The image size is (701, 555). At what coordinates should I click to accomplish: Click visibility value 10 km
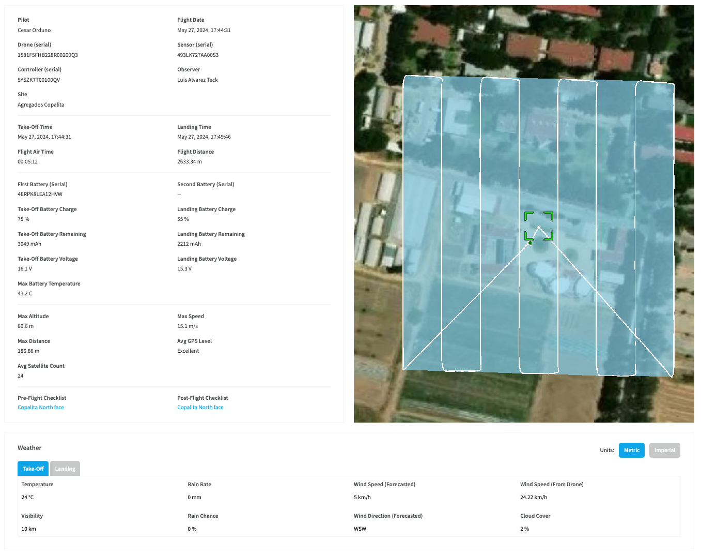(x=28, y=529)
